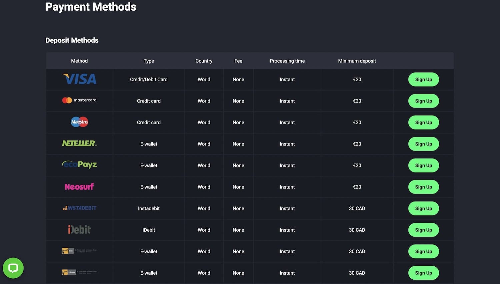Click "E-wallet" in the Neosurf row

tap(149, 187)
